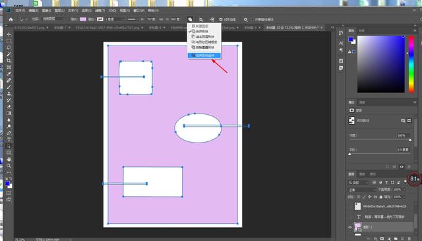Click the Home icon in options bar
The height and width of the screenshot is (241, 422).
click(x=11, y=19)
